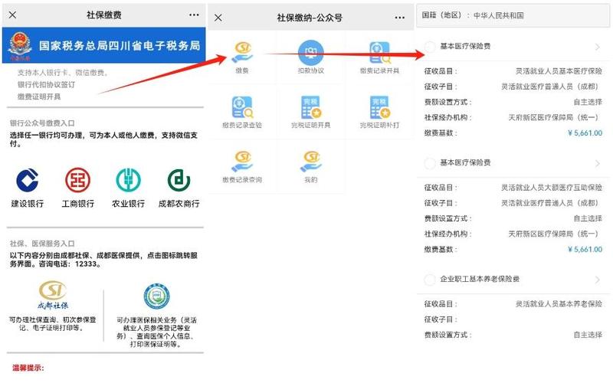
Task: Tap 企业职工基本养老保险费 item label
Action: point(480,279)
